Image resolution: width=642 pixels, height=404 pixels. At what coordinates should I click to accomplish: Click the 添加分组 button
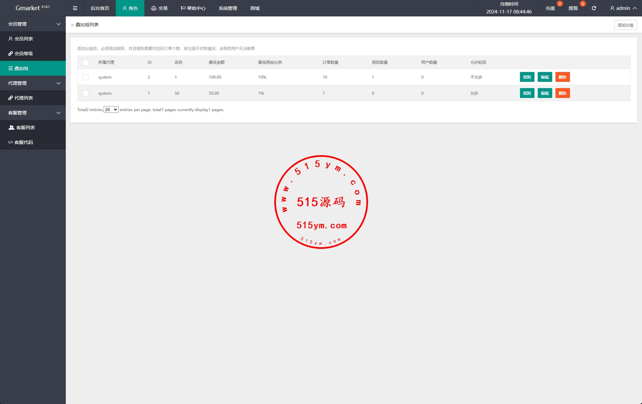tap(625, 25)
